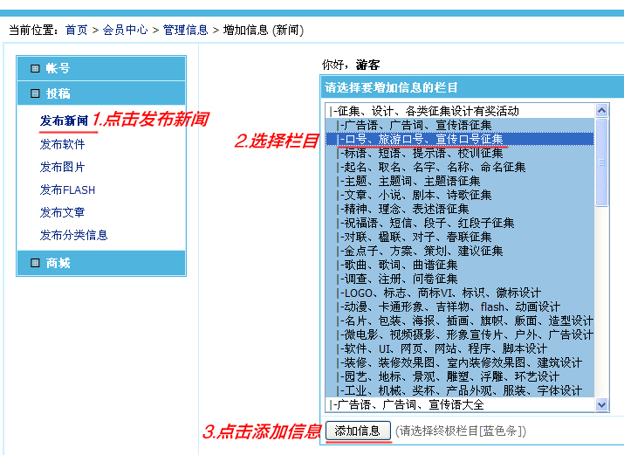
Task: Open the 商城 menu header
Action: [x=101, y=263]
